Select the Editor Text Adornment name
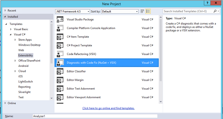Viewport: 223px width, 119px height. pyautogui.click(x=81, y=89)
